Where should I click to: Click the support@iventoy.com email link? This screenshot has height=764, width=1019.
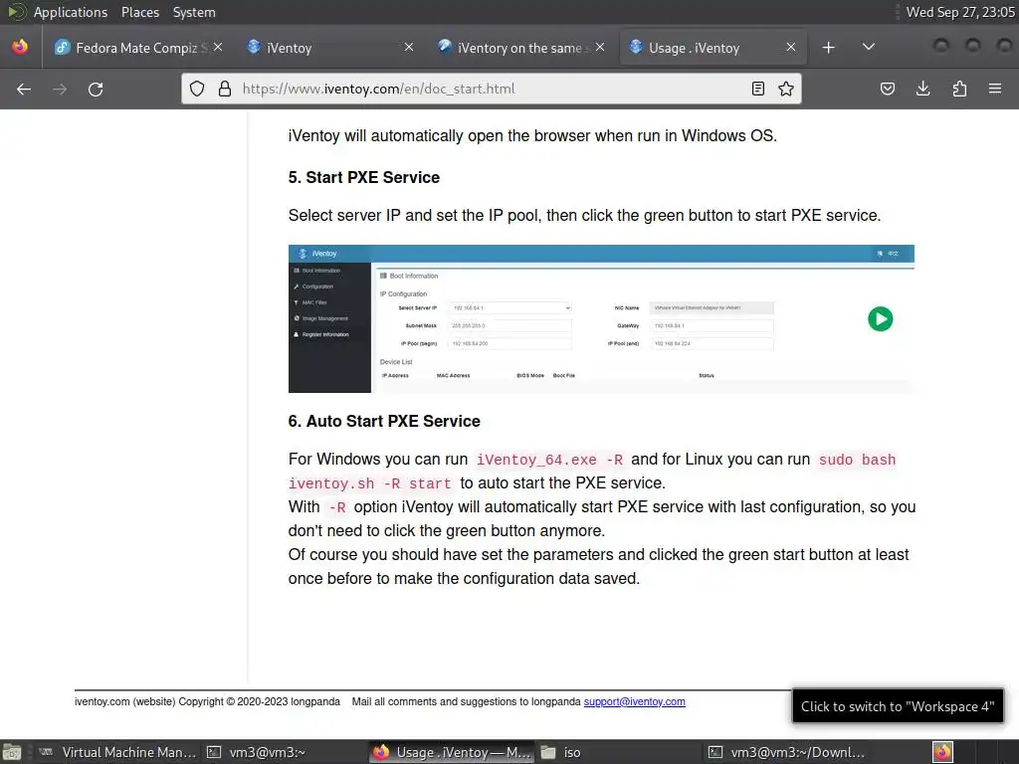[634, 701]
